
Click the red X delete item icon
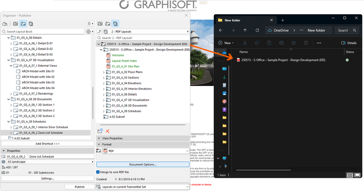tap(107, 131)
